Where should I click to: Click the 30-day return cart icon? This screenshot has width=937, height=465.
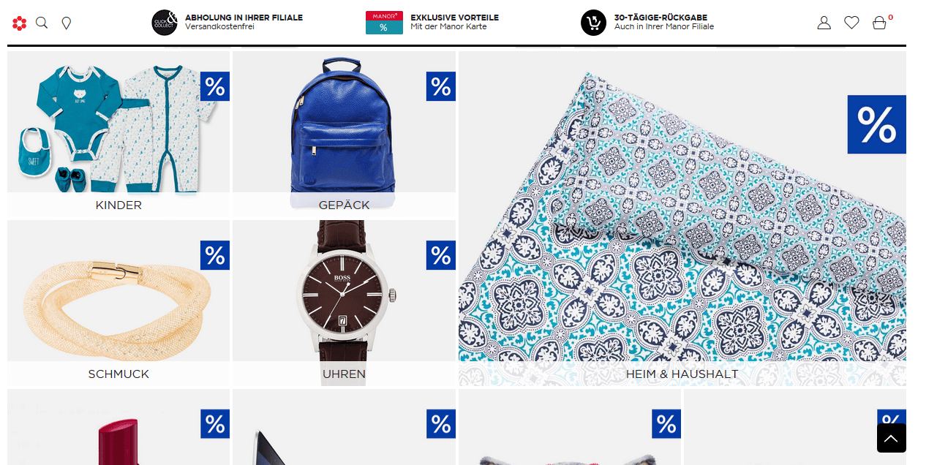[594, 23]
